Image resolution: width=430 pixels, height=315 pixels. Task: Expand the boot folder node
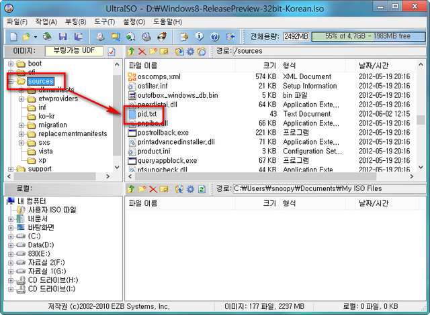11,64
